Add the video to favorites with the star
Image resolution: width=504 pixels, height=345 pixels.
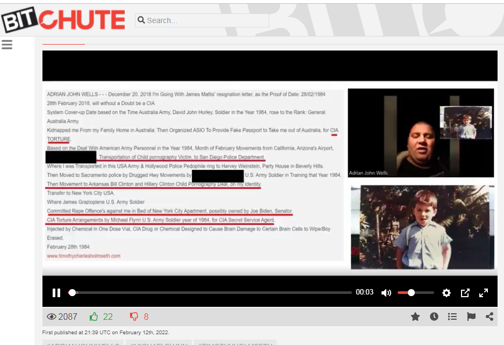pyautogui.click(x=415, y=317)
